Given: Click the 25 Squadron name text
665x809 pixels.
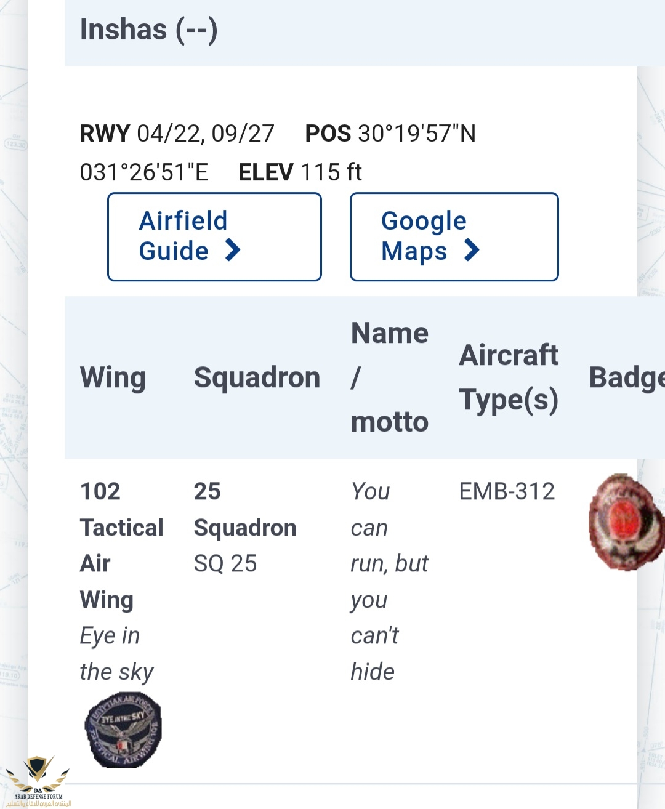Looking at the screenshot, I should 244,510.
